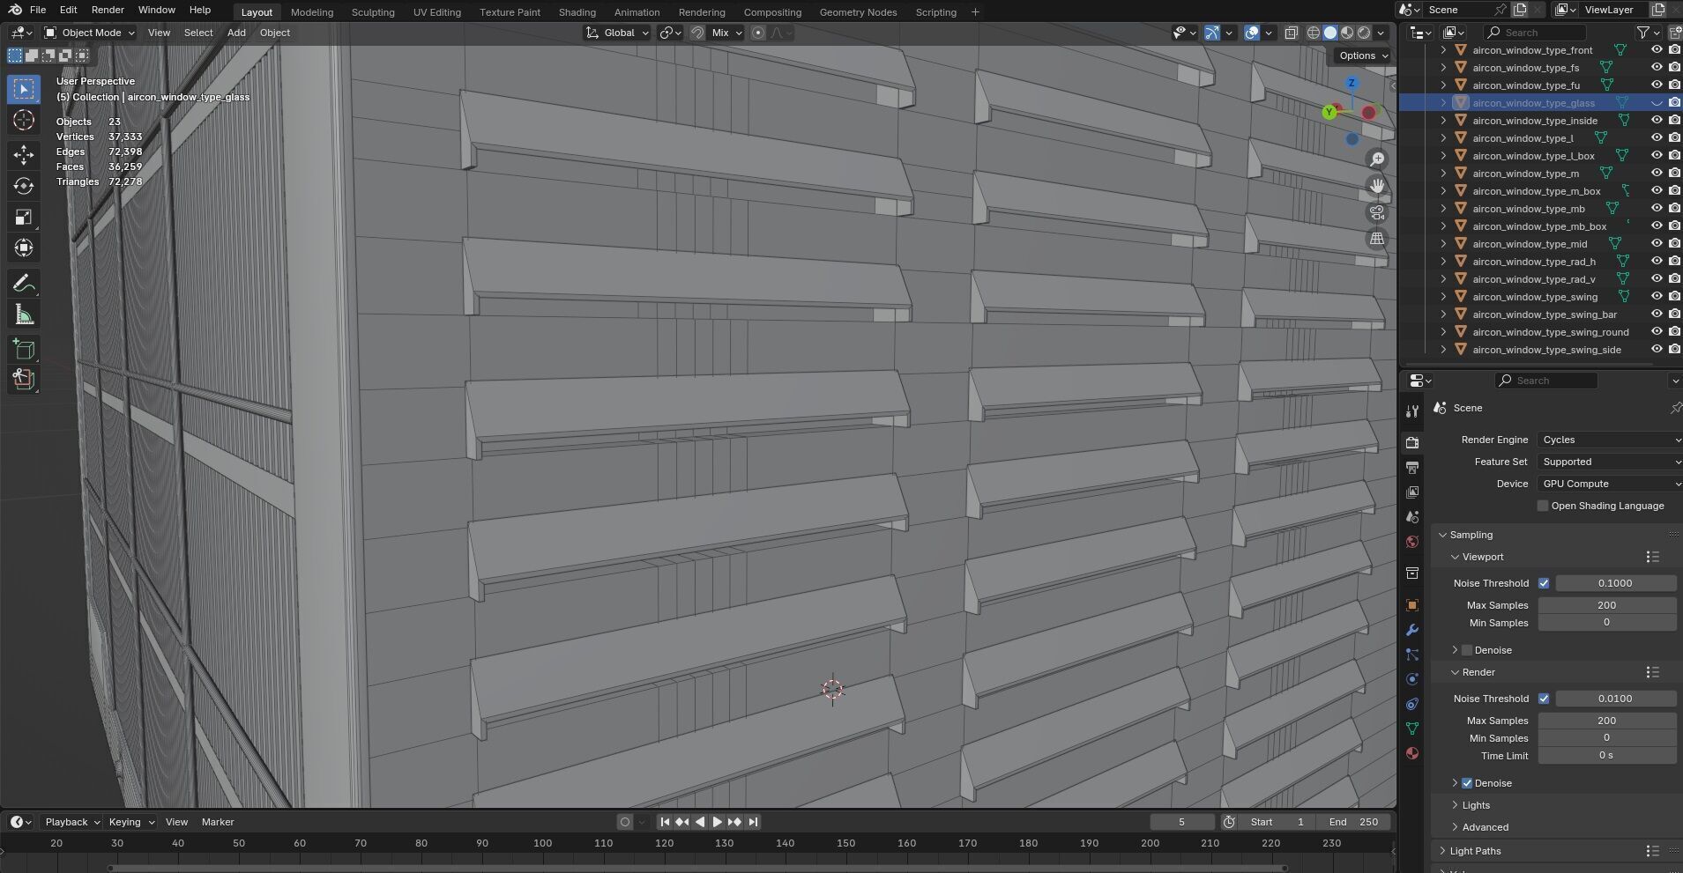Open the Feature Set dropdown
1683x873 pixels.
[1610, 462]
